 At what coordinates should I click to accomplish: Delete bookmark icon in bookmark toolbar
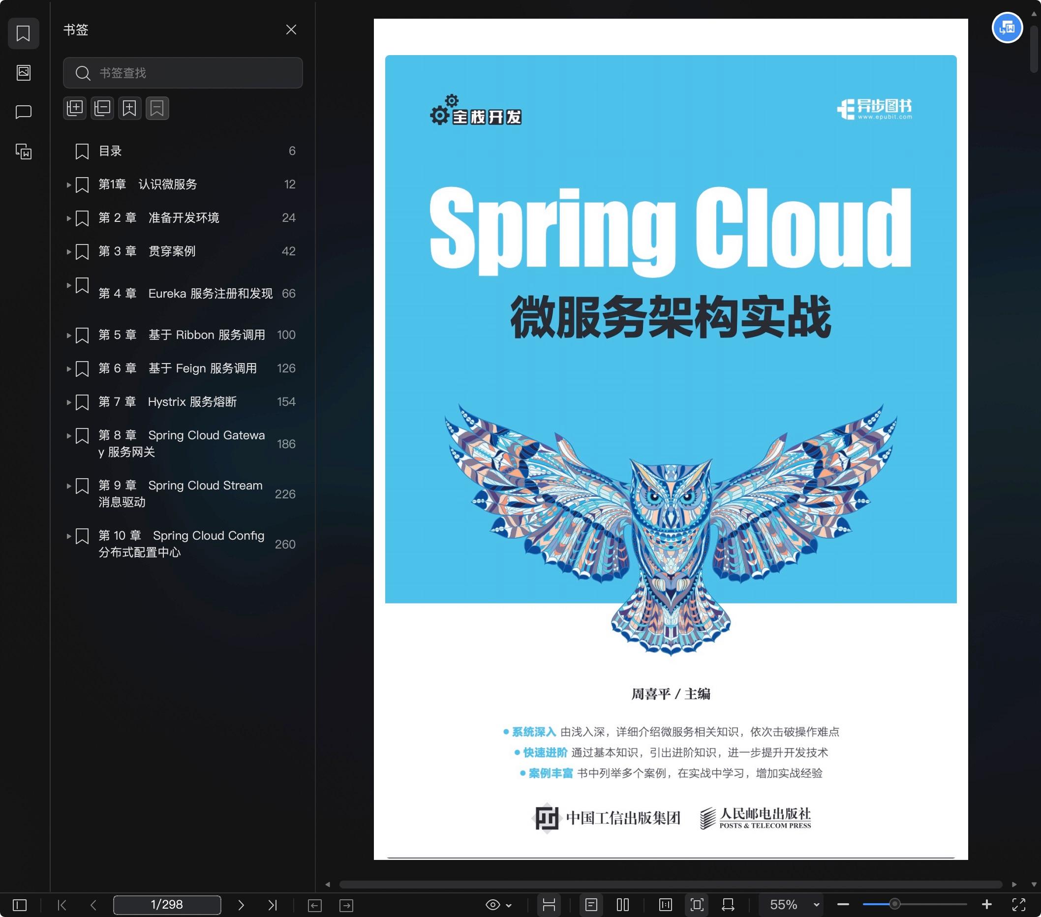point(157,108)
